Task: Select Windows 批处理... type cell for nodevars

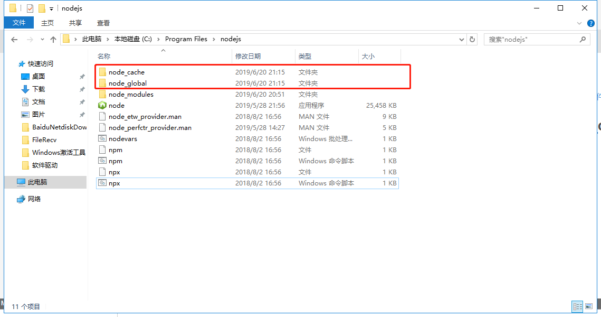Action: coord(326,138)
